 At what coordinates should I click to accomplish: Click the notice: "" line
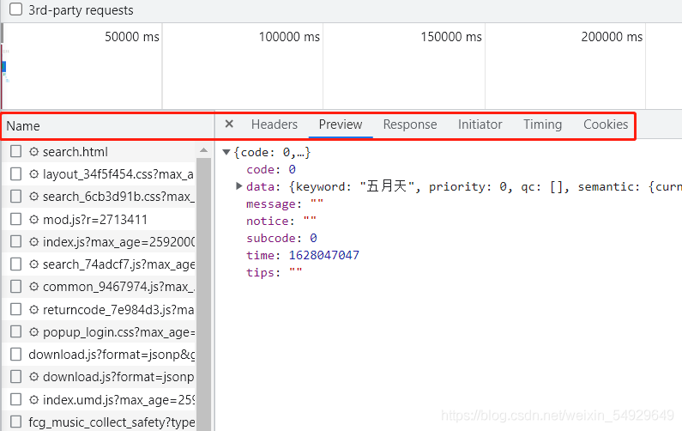[x=281, y=222]
